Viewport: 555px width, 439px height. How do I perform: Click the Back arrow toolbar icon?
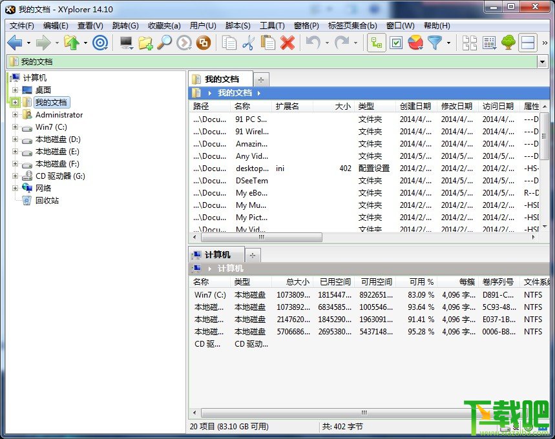point(14,43)
